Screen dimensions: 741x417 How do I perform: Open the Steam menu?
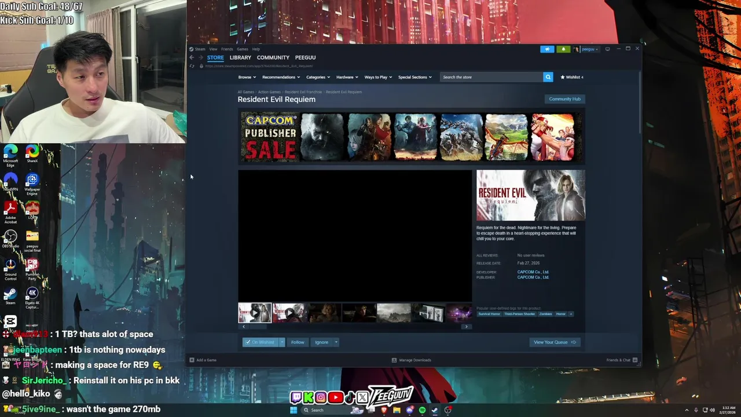(x=200, y=49)
